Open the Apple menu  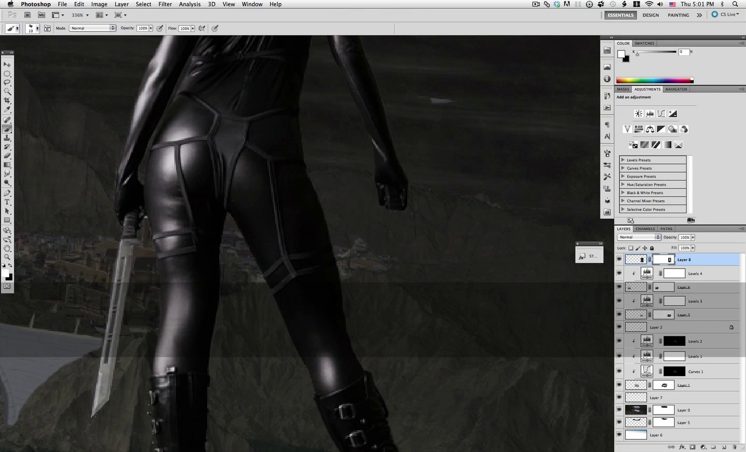10,4
